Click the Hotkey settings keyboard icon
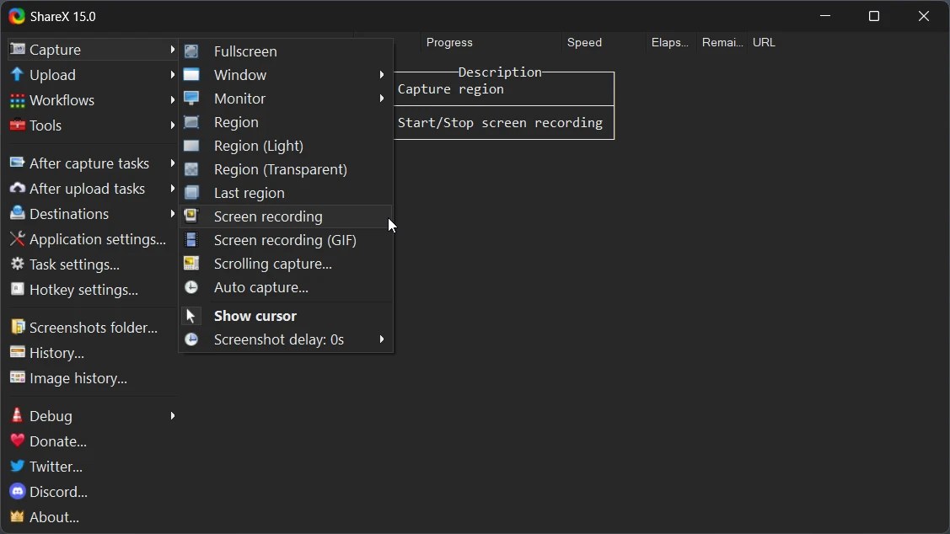Screen dimensions: 950x534 [18, 290]
